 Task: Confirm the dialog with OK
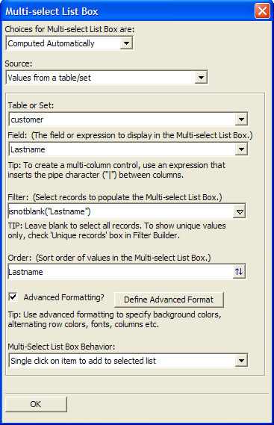click(x=36, y=404)
